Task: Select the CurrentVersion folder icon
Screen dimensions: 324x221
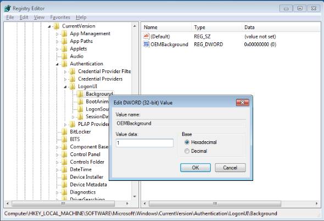Action: coord(57,26)
